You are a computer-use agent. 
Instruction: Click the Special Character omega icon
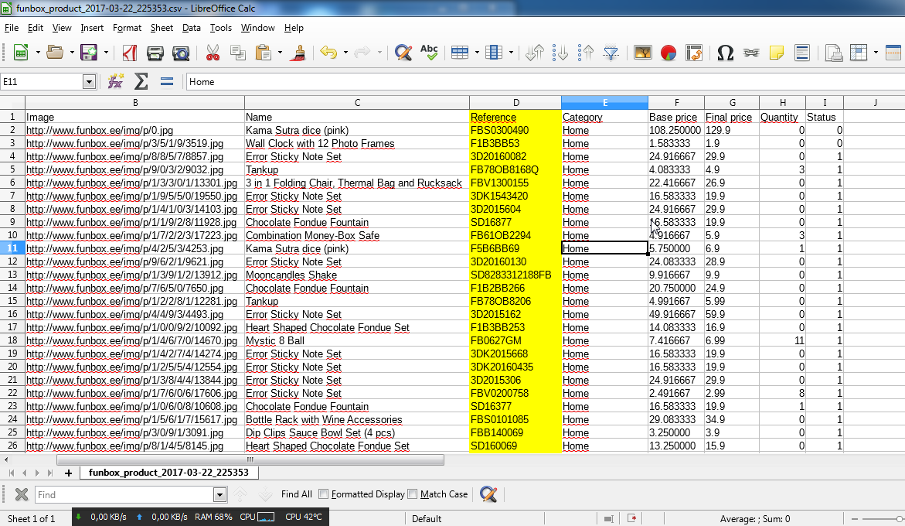pos(725,53)
